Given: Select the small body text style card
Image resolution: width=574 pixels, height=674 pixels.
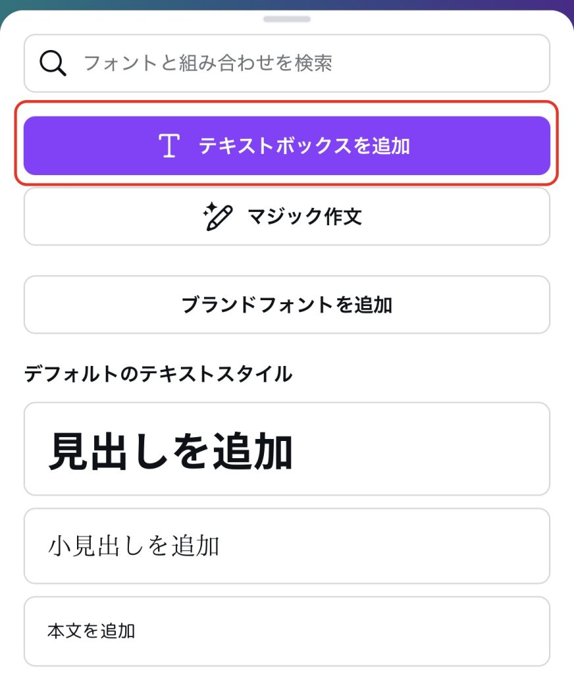Looking at the screenshot, I should [x=287, y=631].
